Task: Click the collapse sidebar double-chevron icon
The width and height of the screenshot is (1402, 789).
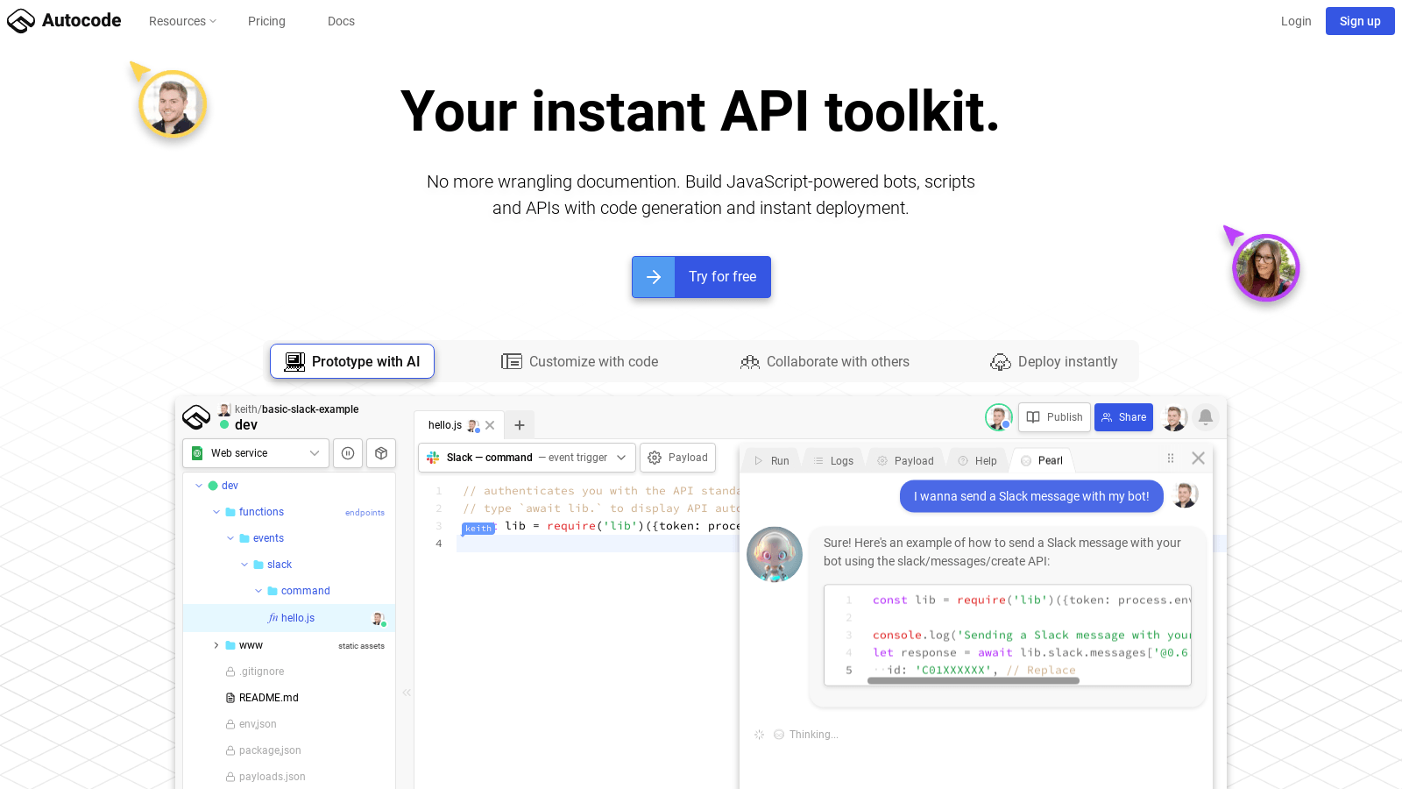Action: tap(407, 693)
